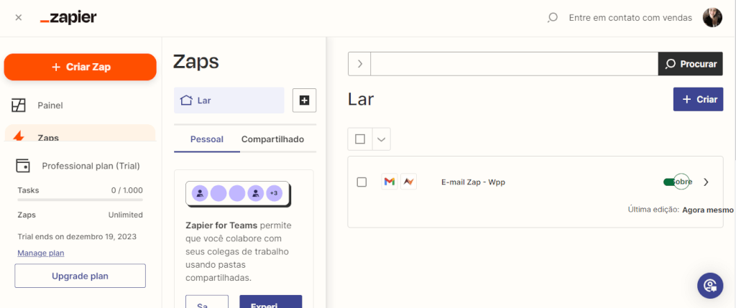Click the +3 team members badge
Image resolution: width=736 pixels, height=308 pixels.
[274, 193]
